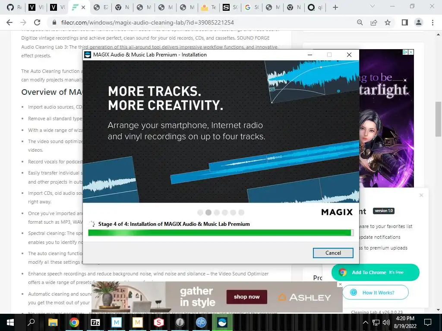Click the version 1.0 badge

(x=384, y=211)
